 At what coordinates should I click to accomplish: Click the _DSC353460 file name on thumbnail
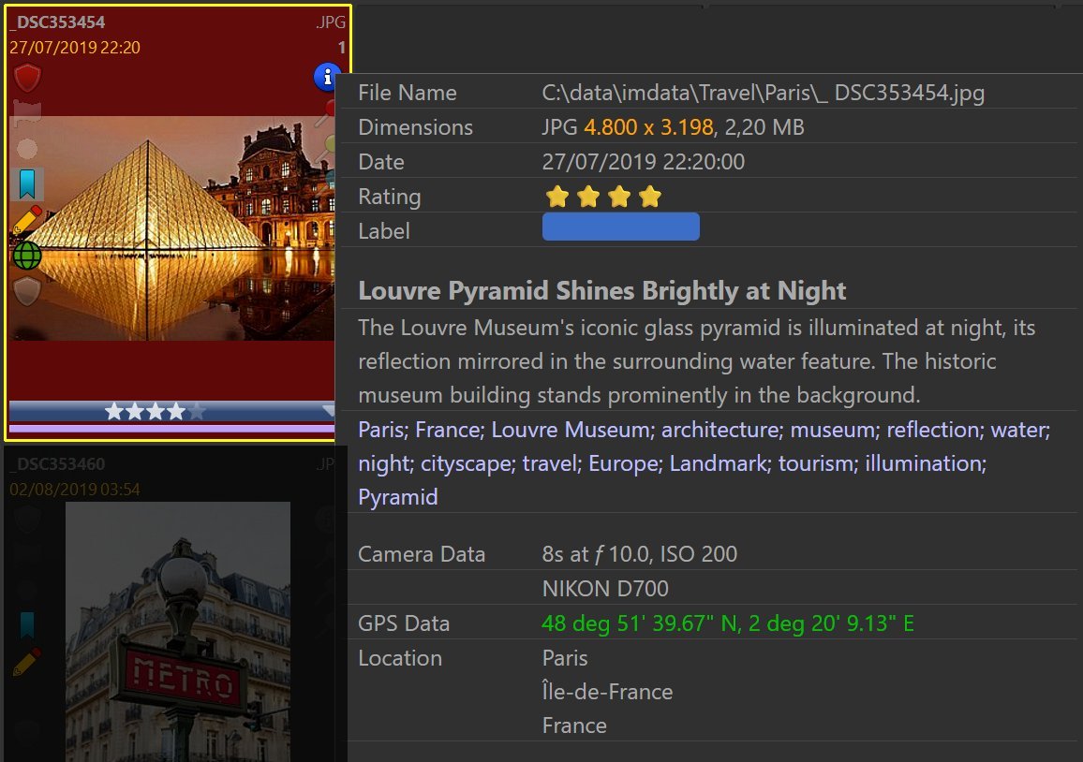coord(58,463)
